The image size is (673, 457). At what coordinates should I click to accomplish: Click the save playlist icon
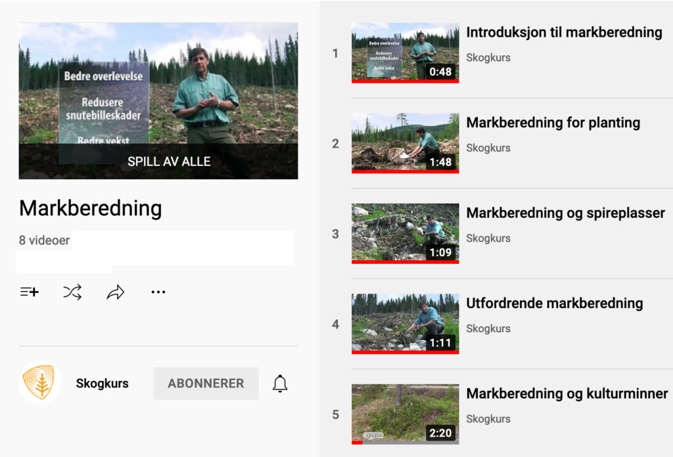point(29,292)
